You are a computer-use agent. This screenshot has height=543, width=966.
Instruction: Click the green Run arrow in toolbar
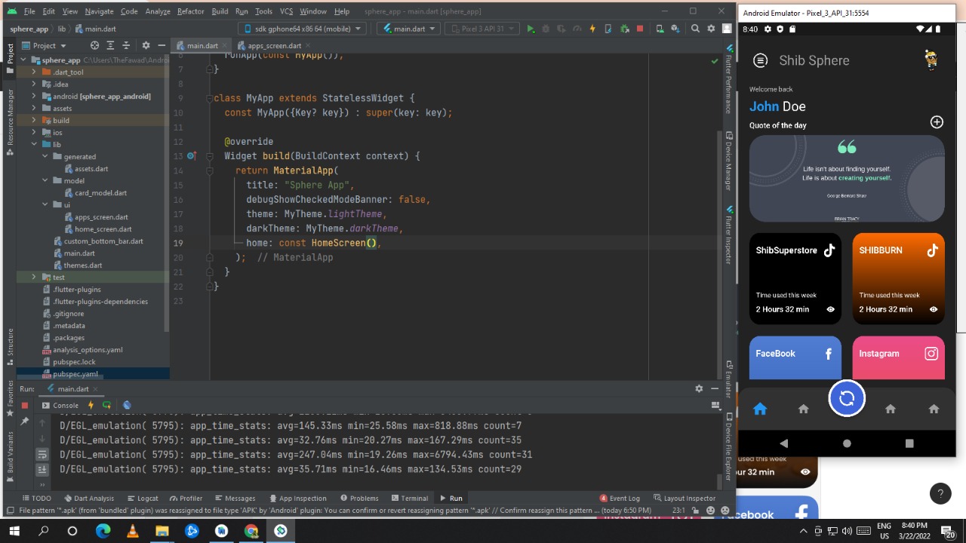pyautogui.click(x=531, y=29)
